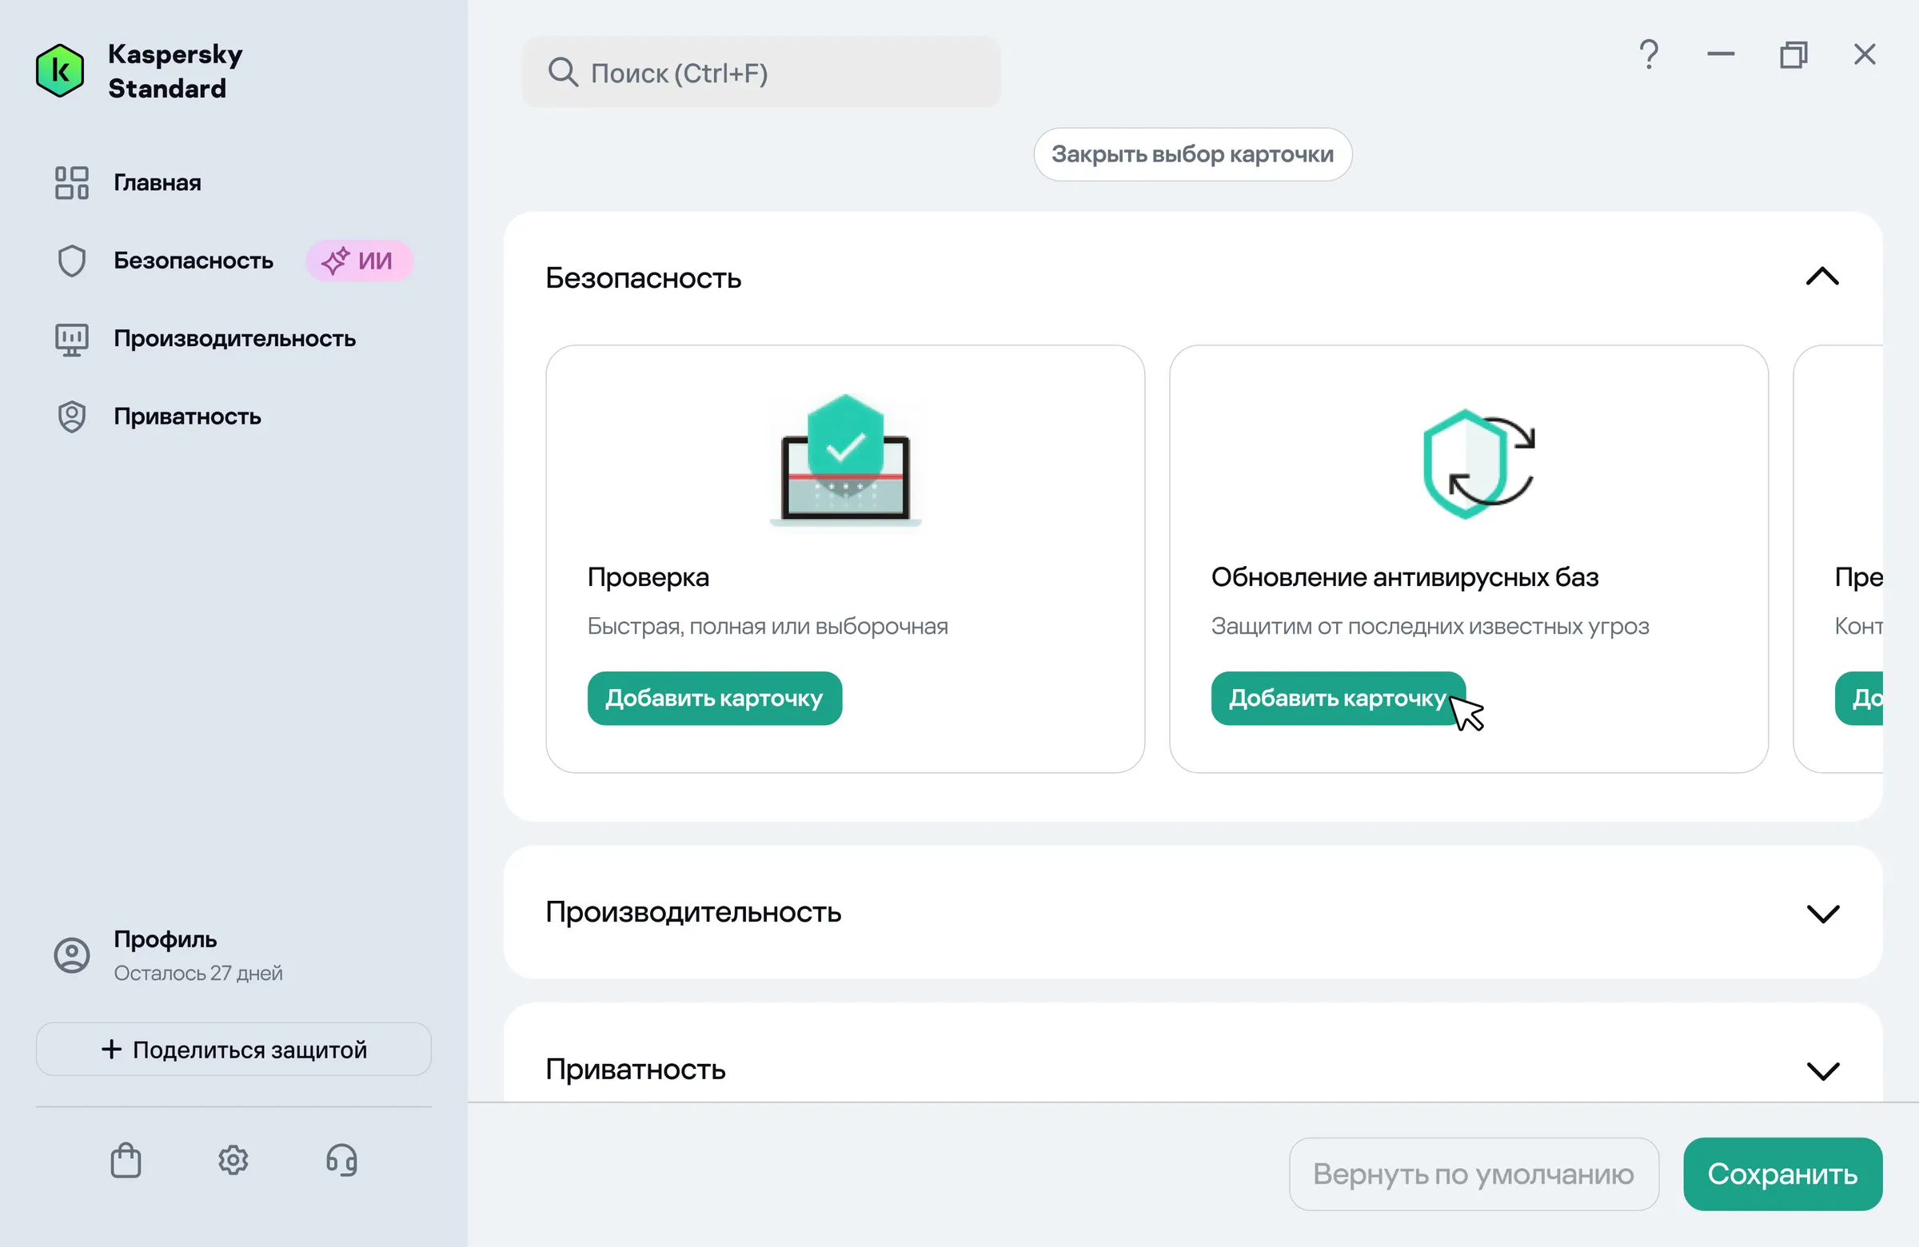Screen dimensions: 1919x1247
Task: Open Производительность in sidebar menu
Action: [x=234, y=340]
